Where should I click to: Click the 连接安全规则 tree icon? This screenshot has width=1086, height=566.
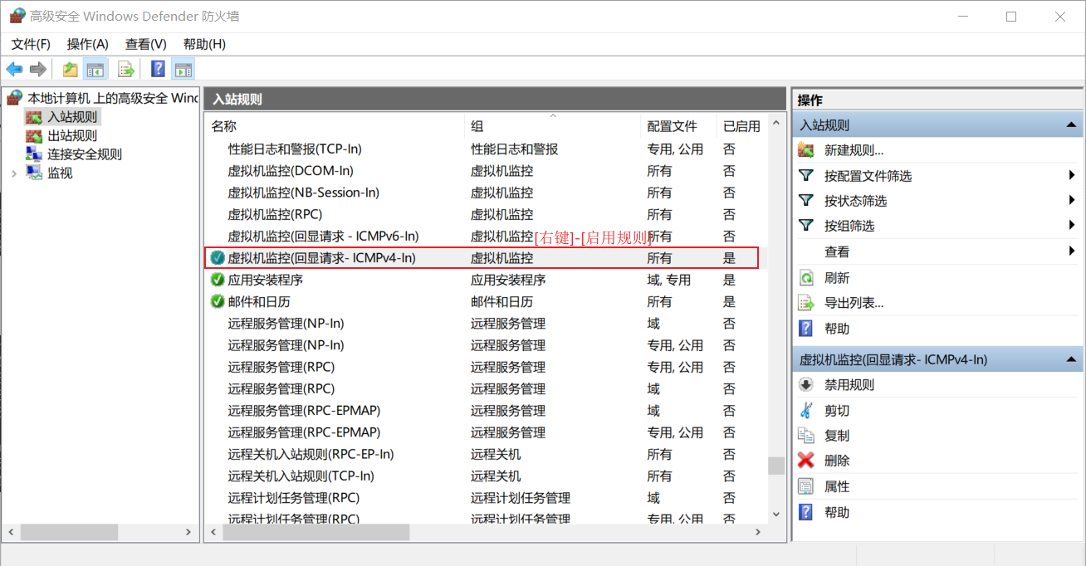click(x=34, y=154)
